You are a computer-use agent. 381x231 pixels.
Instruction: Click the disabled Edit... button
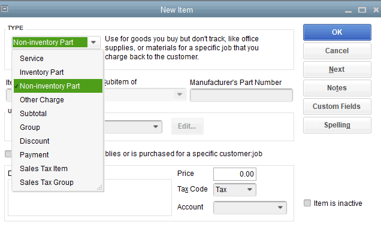pos(188,126)
